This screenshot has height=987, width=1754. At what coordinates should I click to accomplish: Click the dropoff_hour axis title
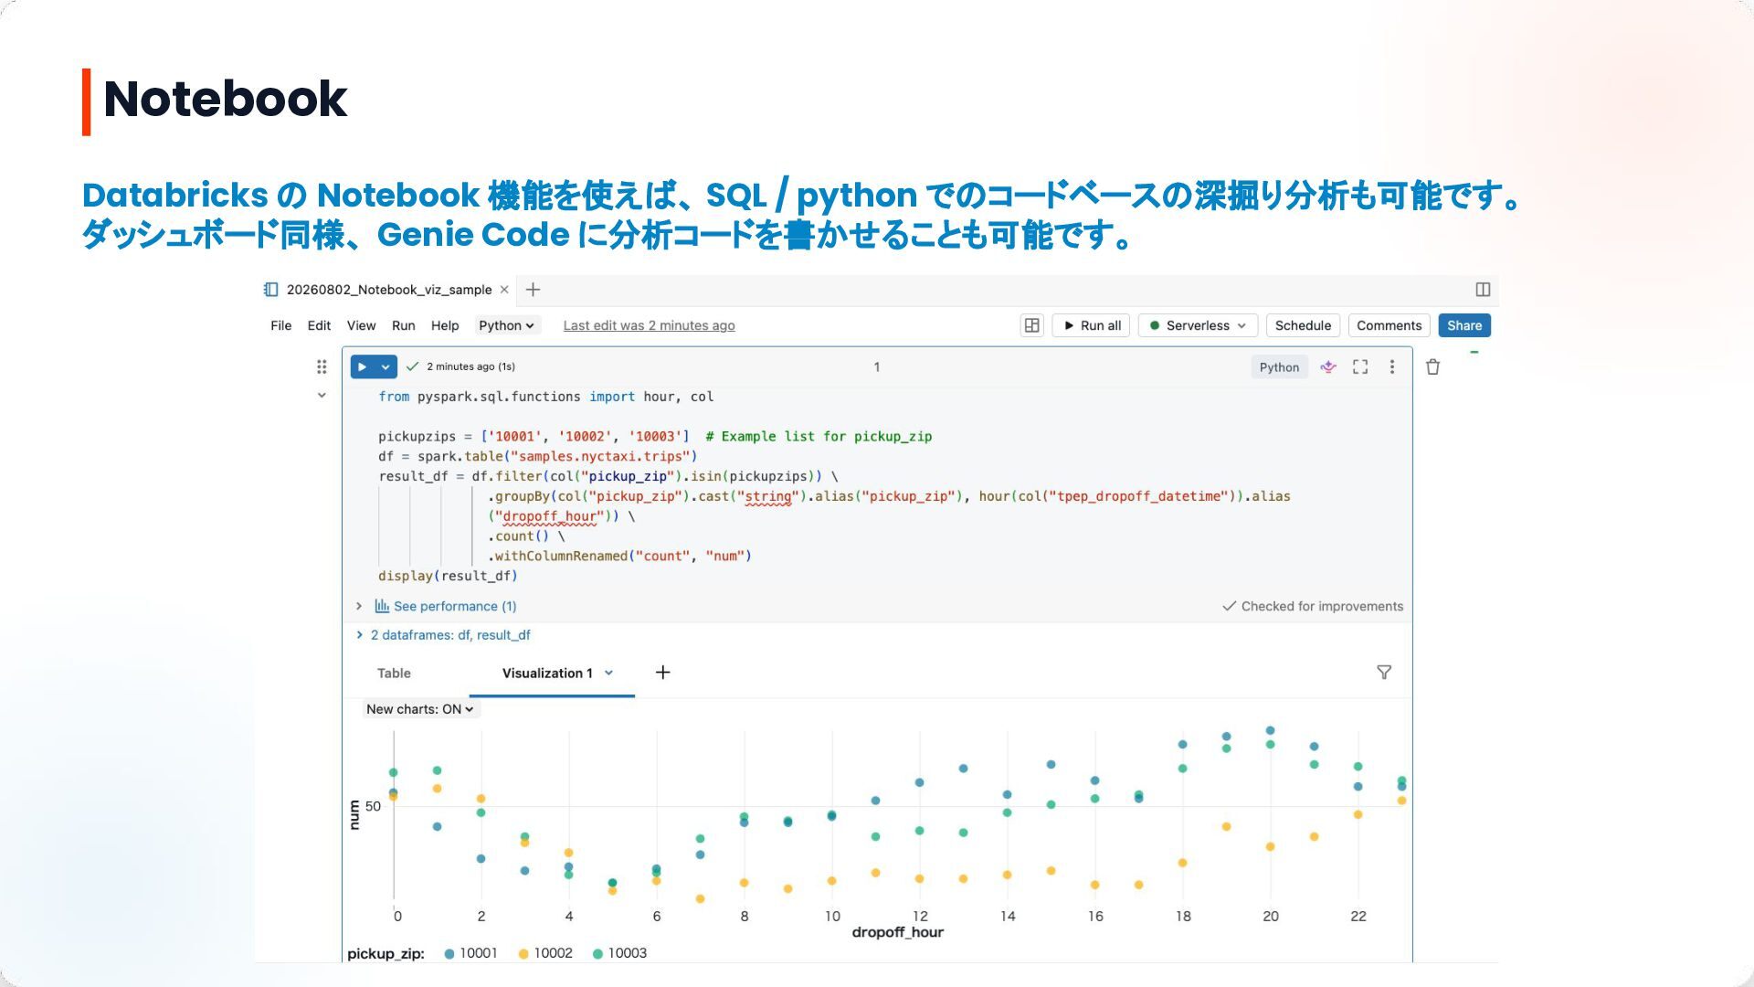click(x=897, y=932)
